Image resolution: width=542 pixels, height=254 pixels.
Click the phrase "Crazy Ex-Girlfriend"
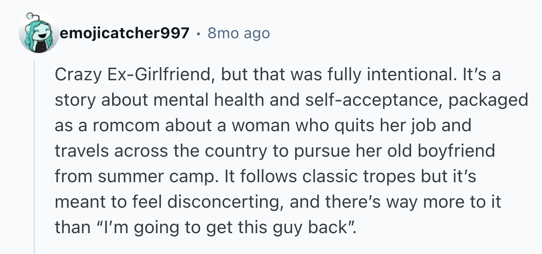tap(133, 75)
